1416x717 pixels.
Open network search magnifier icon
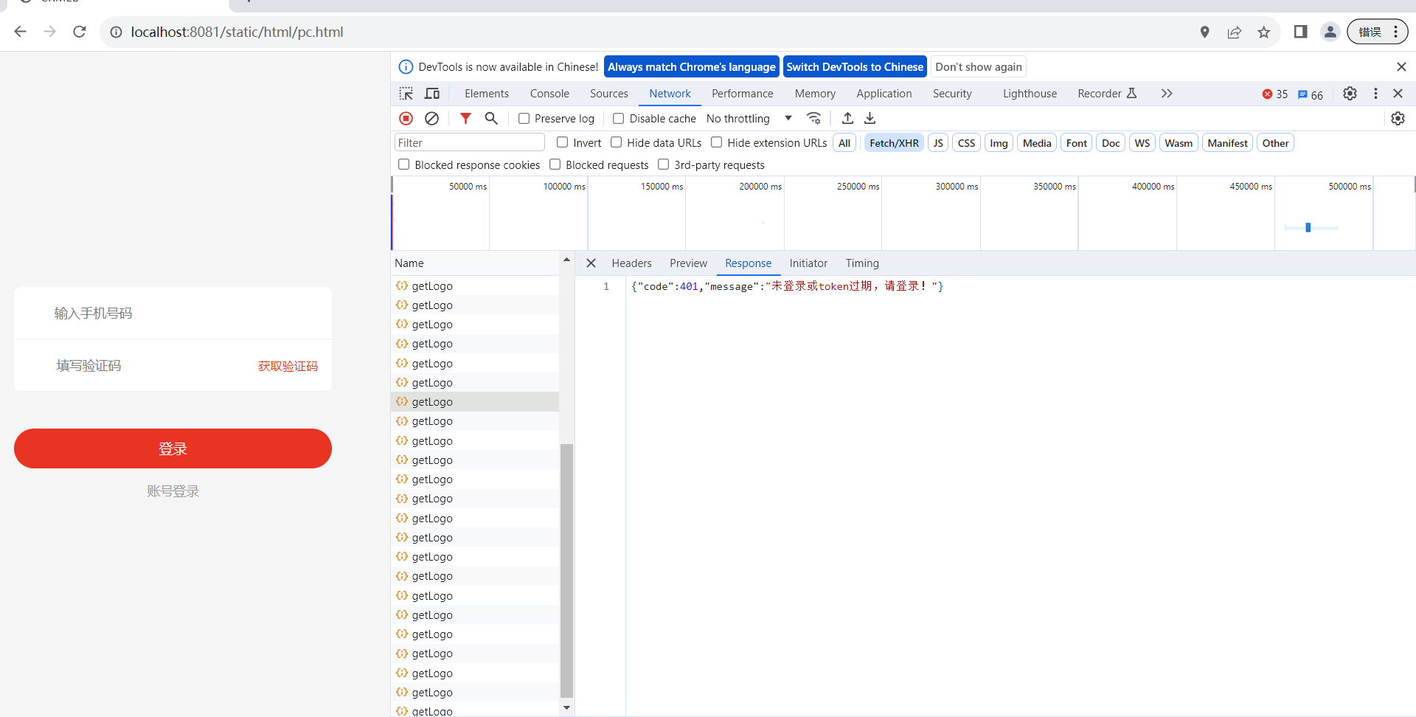pos(491,118)
